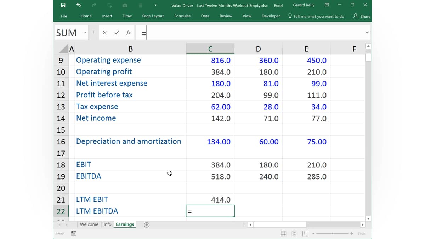Select column C header
Image resolution: width=425 pixels, height=239 pixels.
pos(210,49)
